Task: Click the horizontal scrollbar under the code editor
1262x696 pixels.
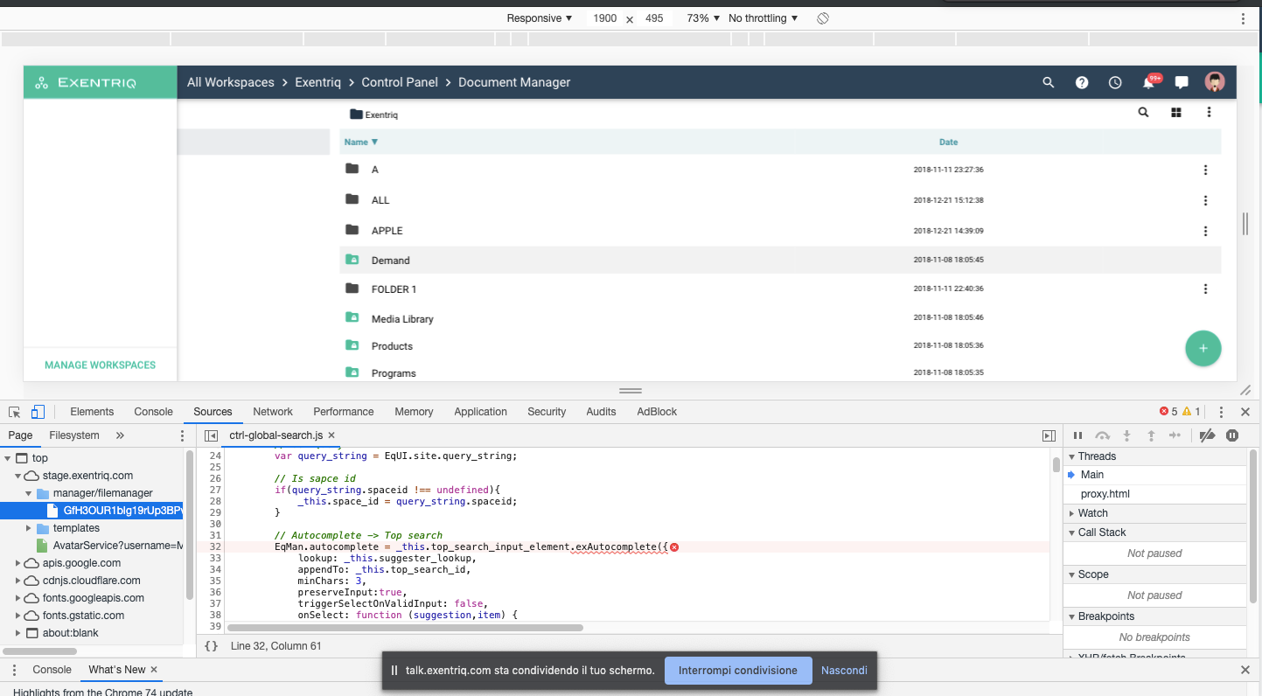Action: point(405,627)
